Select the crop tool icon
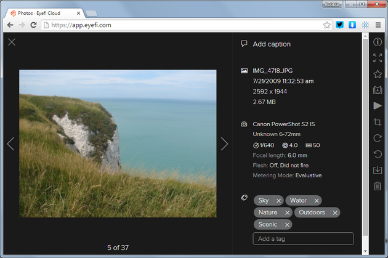The height and width of the screenshot is (258, 388). [378, 122]
